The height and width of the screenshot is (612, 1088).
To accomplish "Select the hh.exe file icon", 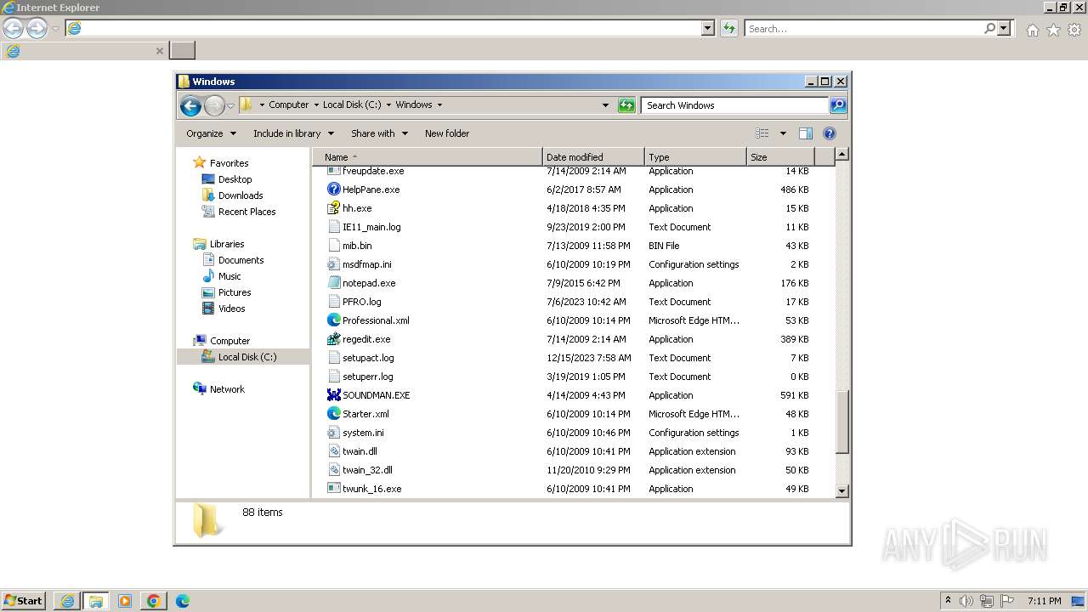I will tap(334, 208).
